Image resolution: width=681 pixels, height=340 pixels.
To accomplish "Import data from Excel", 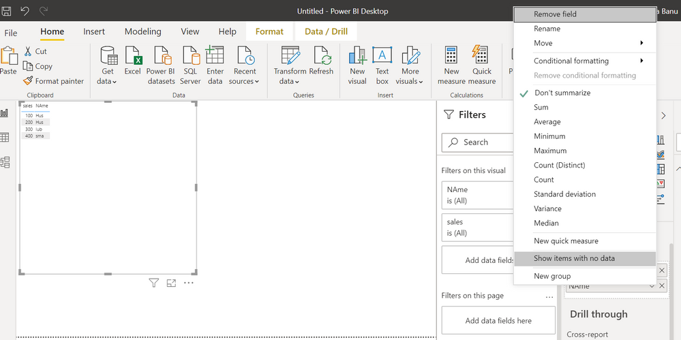I will (132, 61).
